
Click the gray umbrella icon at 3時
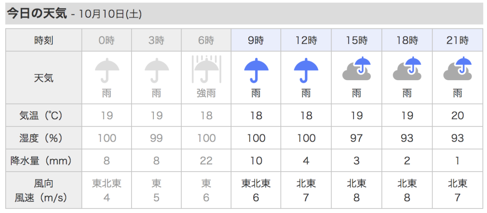point(156,70)
